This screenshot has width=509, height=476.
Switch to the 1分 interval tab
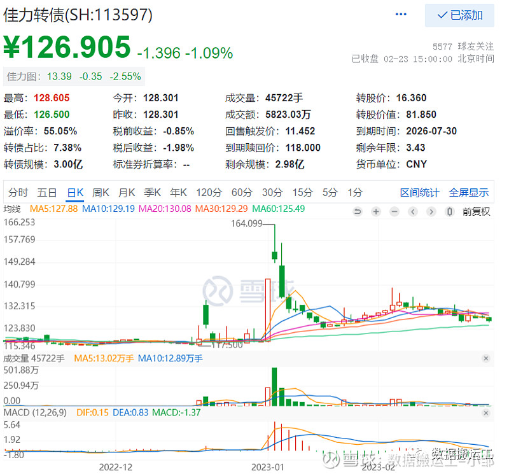coord(355,193)
